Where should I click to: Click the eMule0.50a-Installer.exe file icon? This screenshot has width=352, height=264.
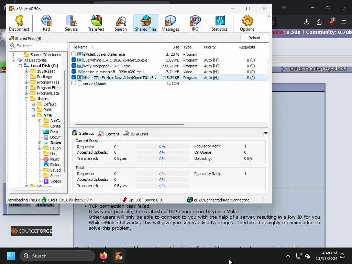[80, 54]
